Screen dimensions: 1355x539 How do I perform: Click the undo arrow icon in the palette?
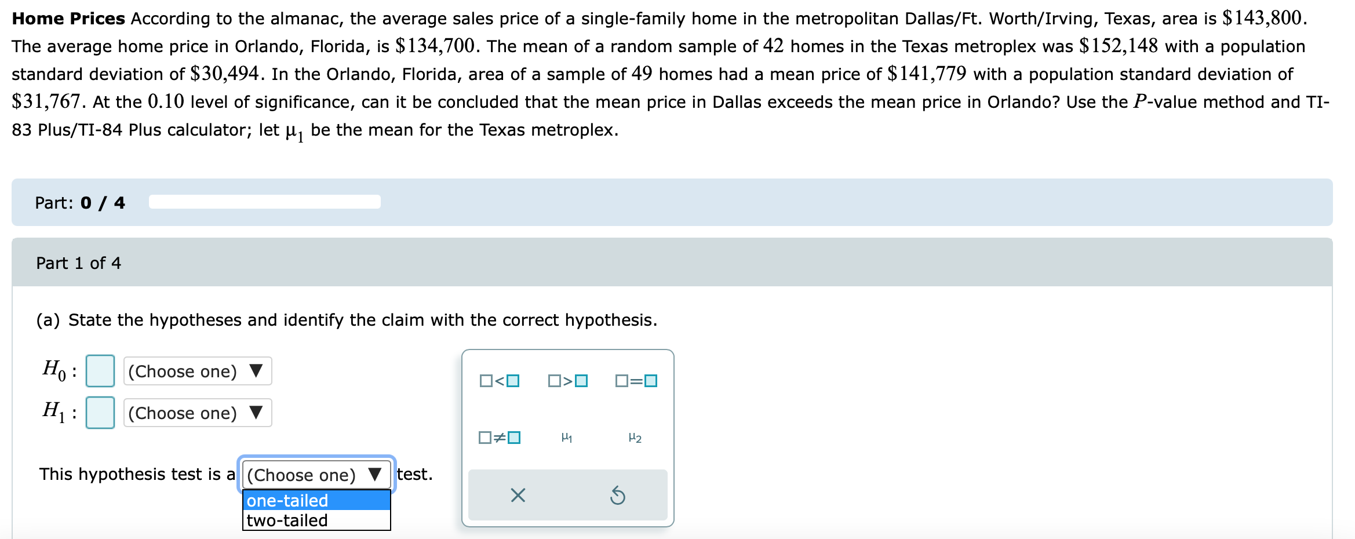(x=617, y=494)
